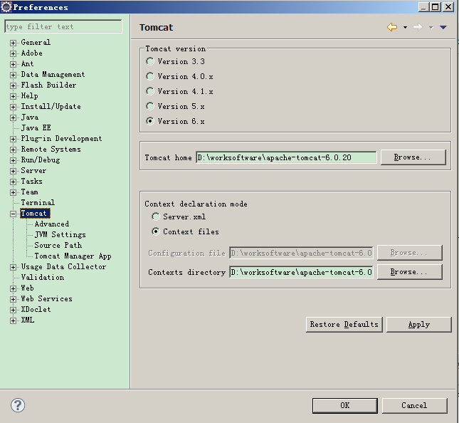Click the Apply button

tap(418, 324)
